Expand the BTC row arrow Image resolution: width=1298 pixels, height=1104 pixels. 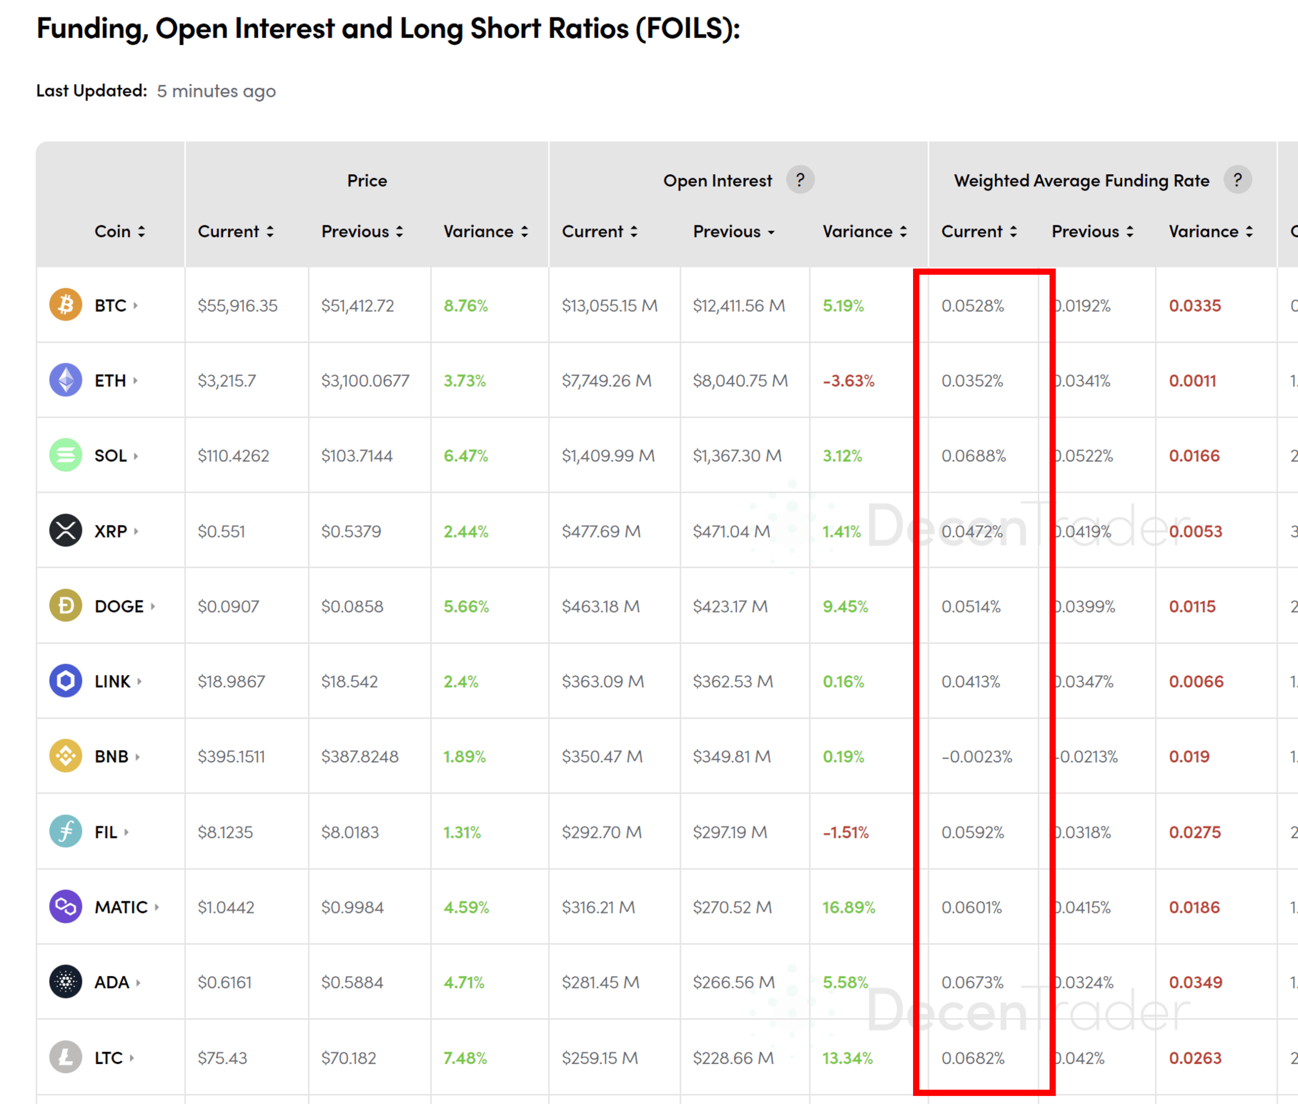[136, 306]
